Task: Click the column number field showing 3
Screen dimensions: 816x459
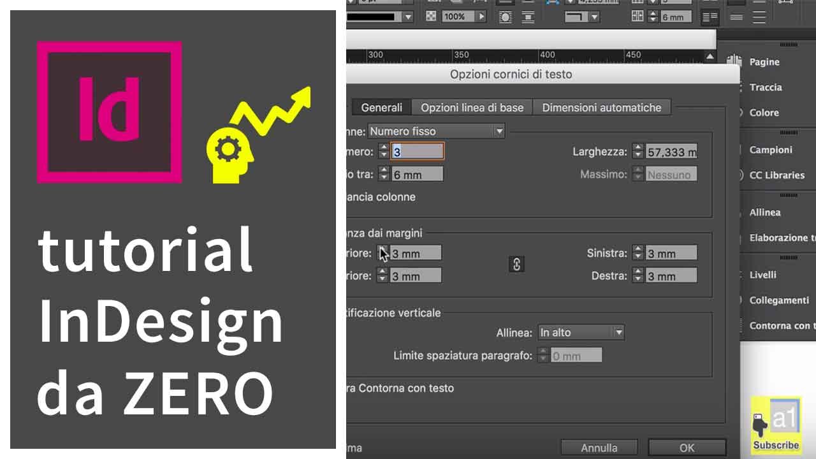Action: 418,151
